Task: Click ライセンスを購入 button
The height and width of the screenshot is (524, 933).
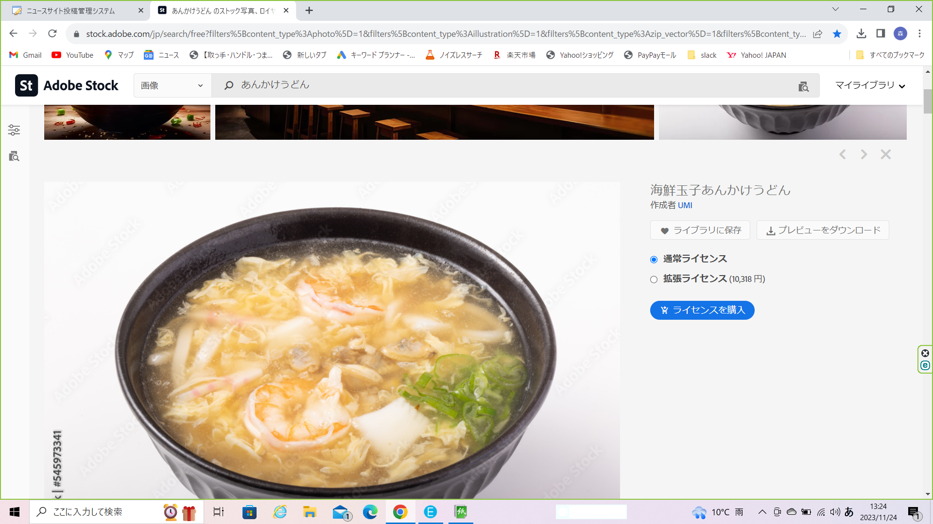Action: point(702,310)
